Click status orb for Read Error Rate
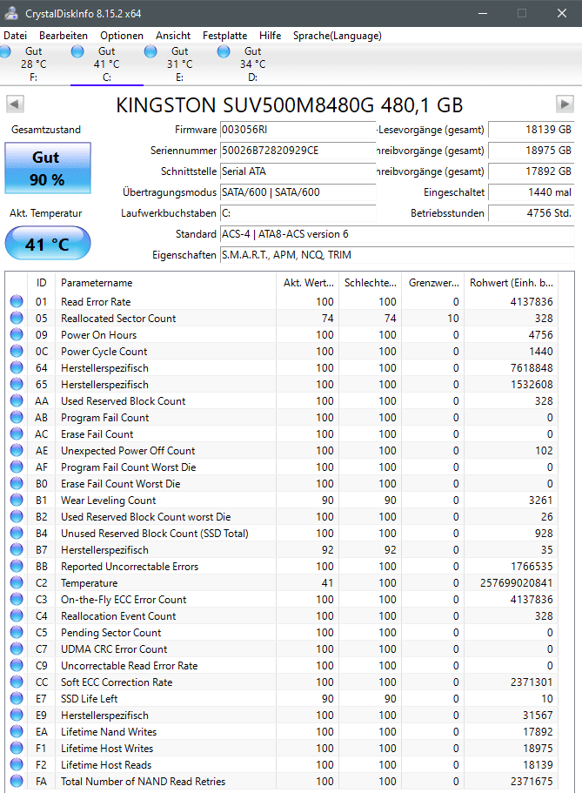The width and height of the screenshot is (582, 793). click(x=17, y=301)
